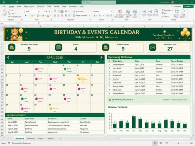
Task: Switch to the Calendar sheet tab
Action: pyautogui.click(x=50, y=139)
